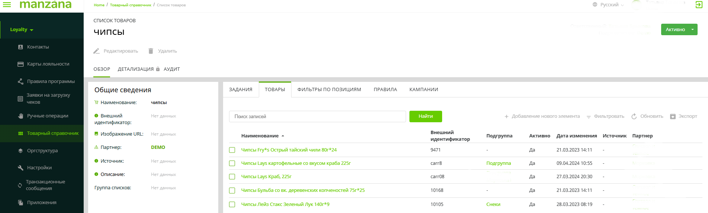
Task: Click the plus icon to add new element
Action: pyautogui.click(x=506, y=117)
